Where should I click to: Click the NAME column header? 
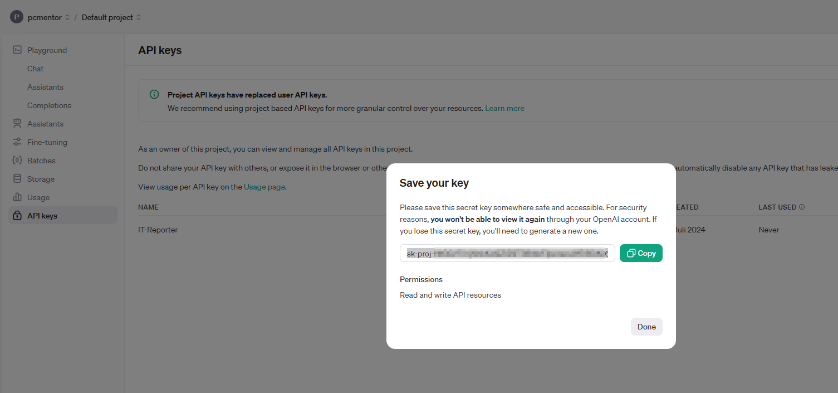(x=148, y=207)
